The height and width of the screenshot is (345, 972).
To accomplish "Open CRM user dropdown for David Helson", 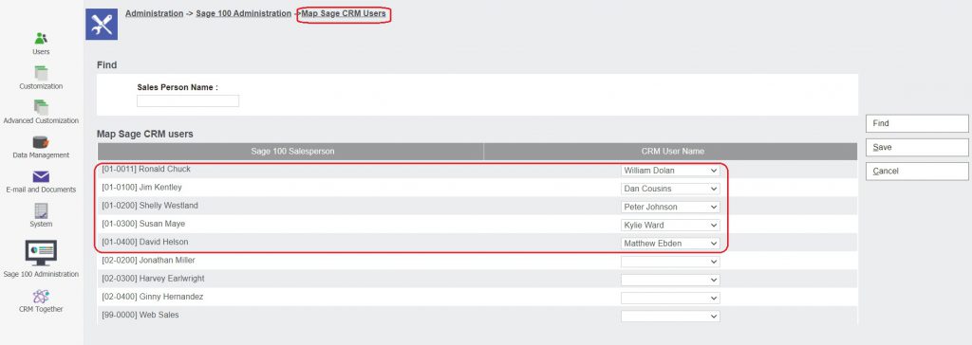I will (670, 244).
